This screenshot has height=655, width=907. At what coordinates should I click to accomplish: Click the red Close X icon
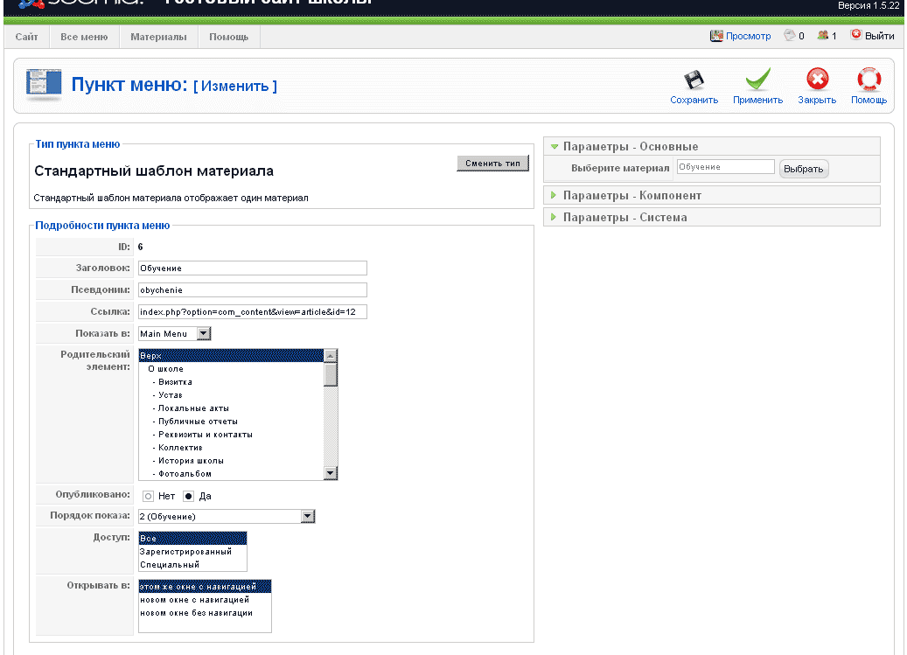pyautogui.click(x=817, y=80)
